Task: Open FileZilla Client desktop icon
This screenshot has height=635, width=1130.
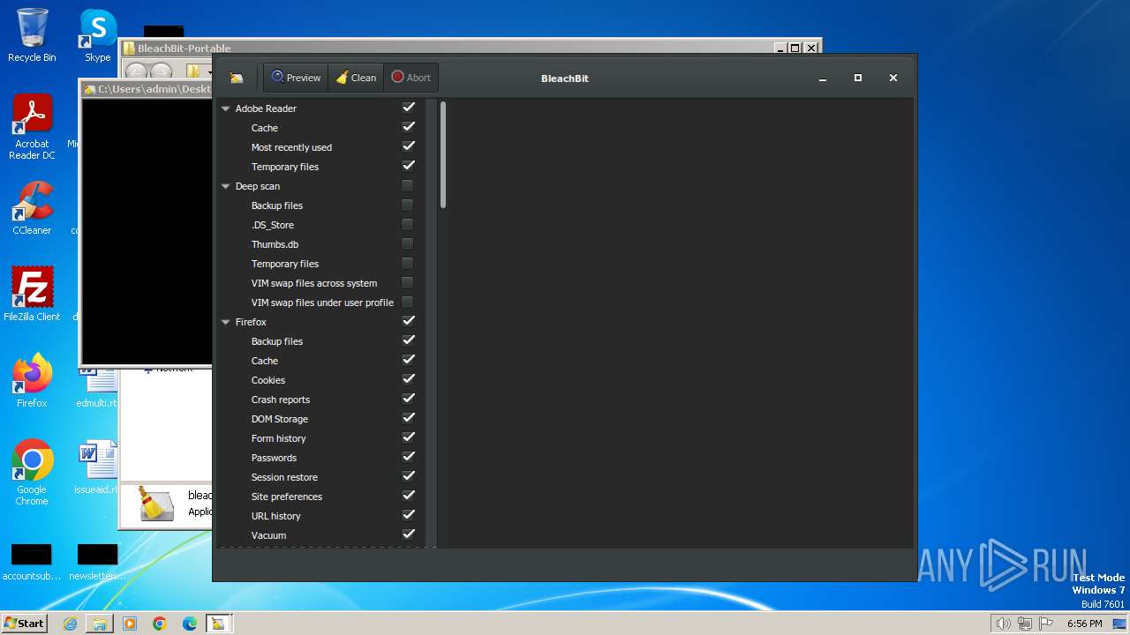Action: coord(32,295)
